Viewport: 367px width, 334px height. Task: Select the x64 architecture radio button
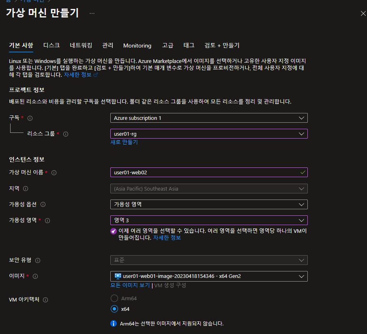(114, 309)
